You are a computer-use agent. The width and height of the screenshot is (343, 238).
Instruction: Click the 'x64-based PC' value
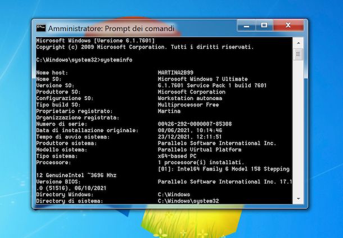point(177,156)
